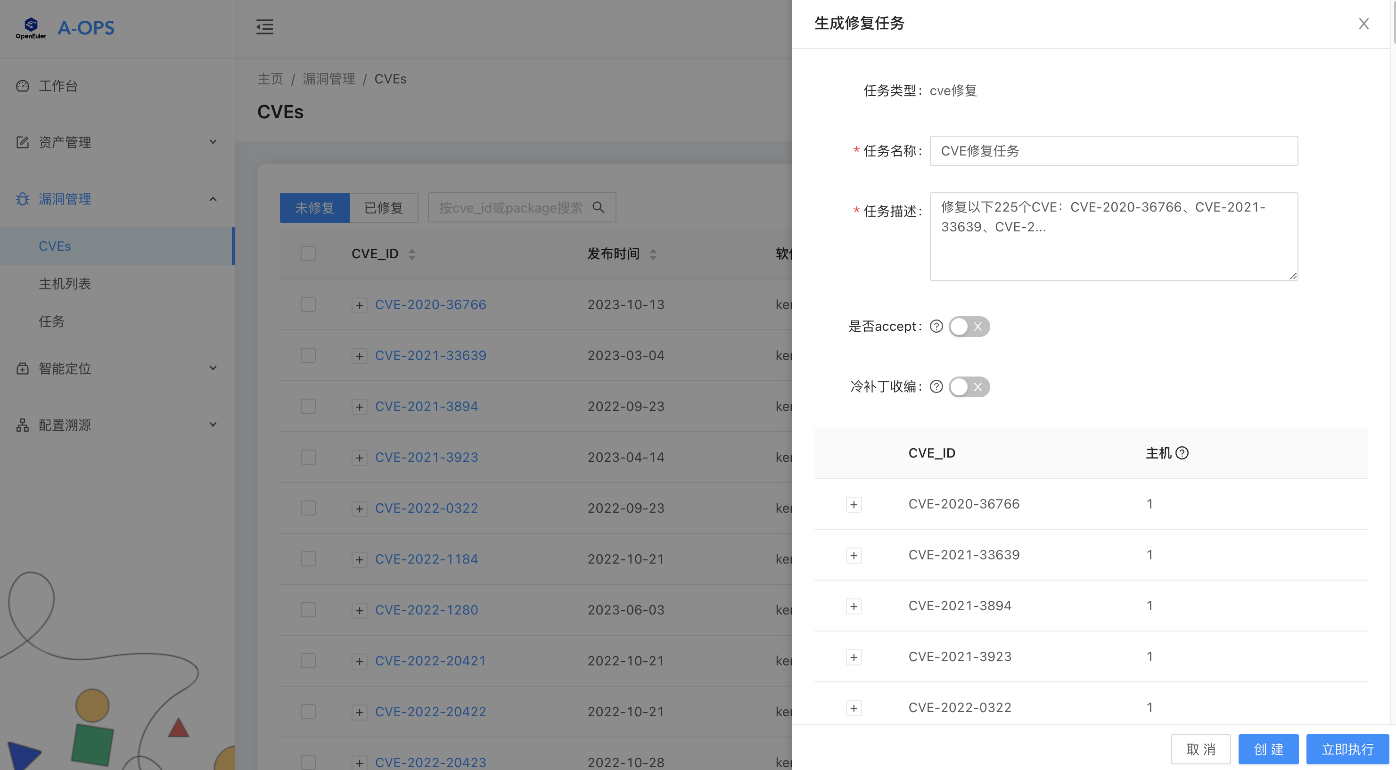Expand the CVE-2021-33639 table row
The width and height of the screenshot is (1396, 770).
[x=359, y=356]
